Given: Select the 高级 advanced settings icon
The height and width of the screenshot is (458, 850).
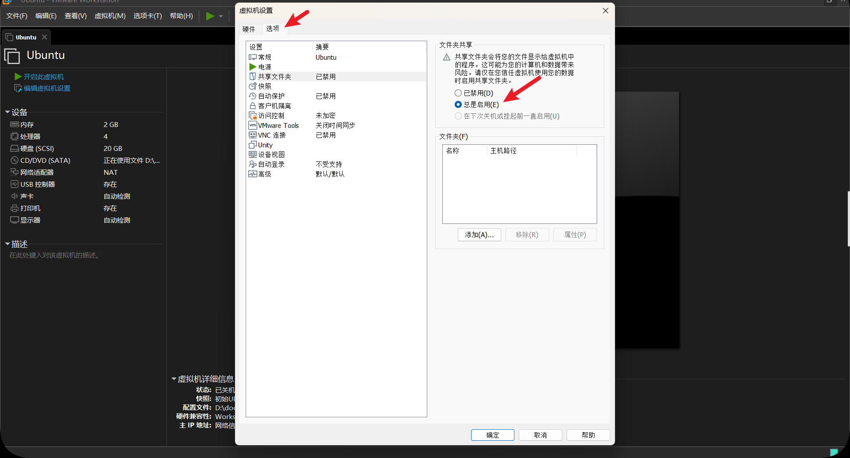Looking at the screenshot, I should [x=253, y=174].
